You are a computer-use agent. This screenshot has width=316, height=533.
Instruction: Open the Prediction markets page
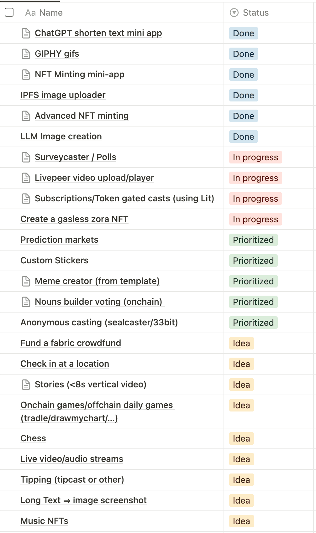coord(59,240)
